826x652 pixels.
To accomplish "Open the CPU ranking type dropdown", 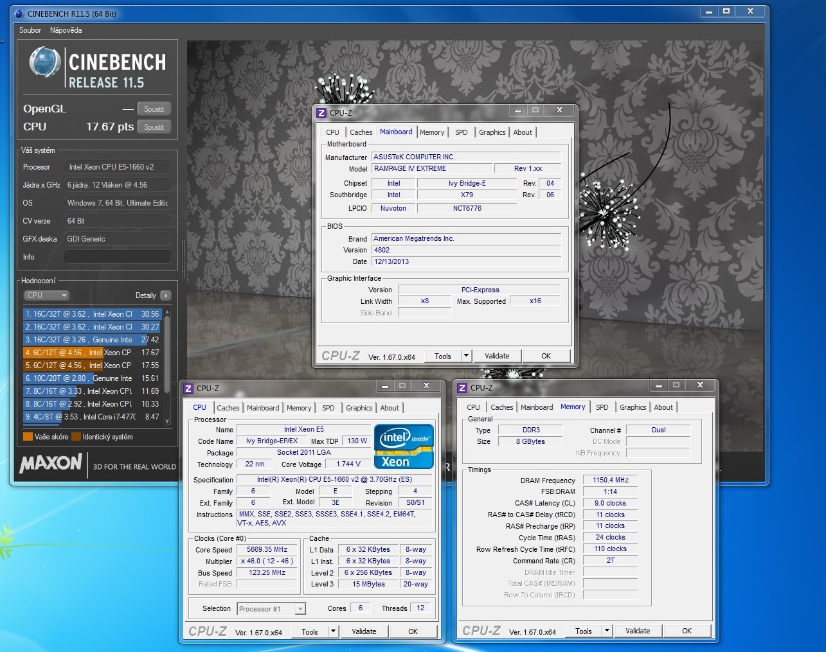I will [46, 295].
